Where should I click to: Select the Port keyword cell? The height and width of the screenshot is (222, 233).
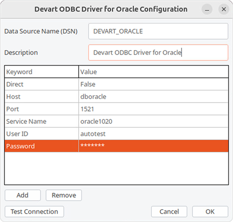point(42,109)
